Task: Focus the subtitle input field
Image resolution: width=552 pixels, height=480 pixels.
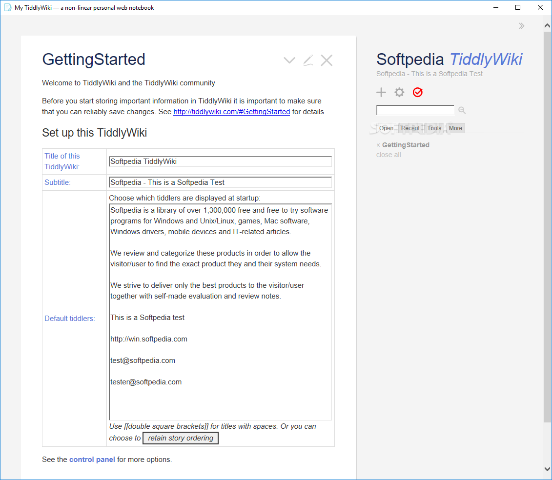Action: click(x=221, y=182)
